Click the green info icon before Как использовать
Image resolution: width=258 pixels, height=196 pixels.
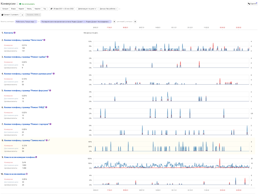pos(20,4)
